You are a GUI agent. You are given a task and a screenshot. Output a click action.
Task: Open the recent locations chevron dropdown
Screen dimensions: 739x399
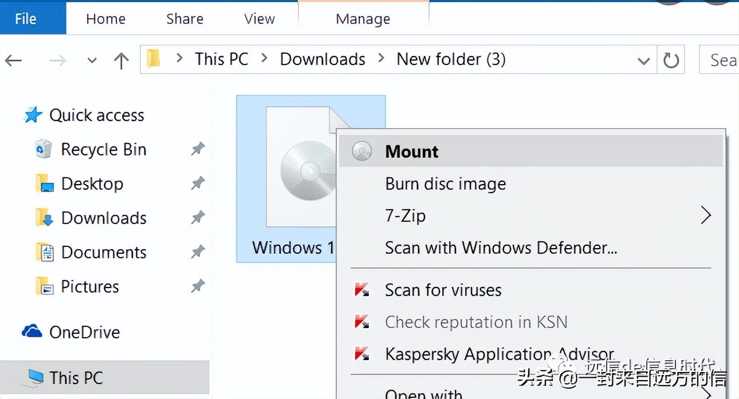(x=92, y=60)
